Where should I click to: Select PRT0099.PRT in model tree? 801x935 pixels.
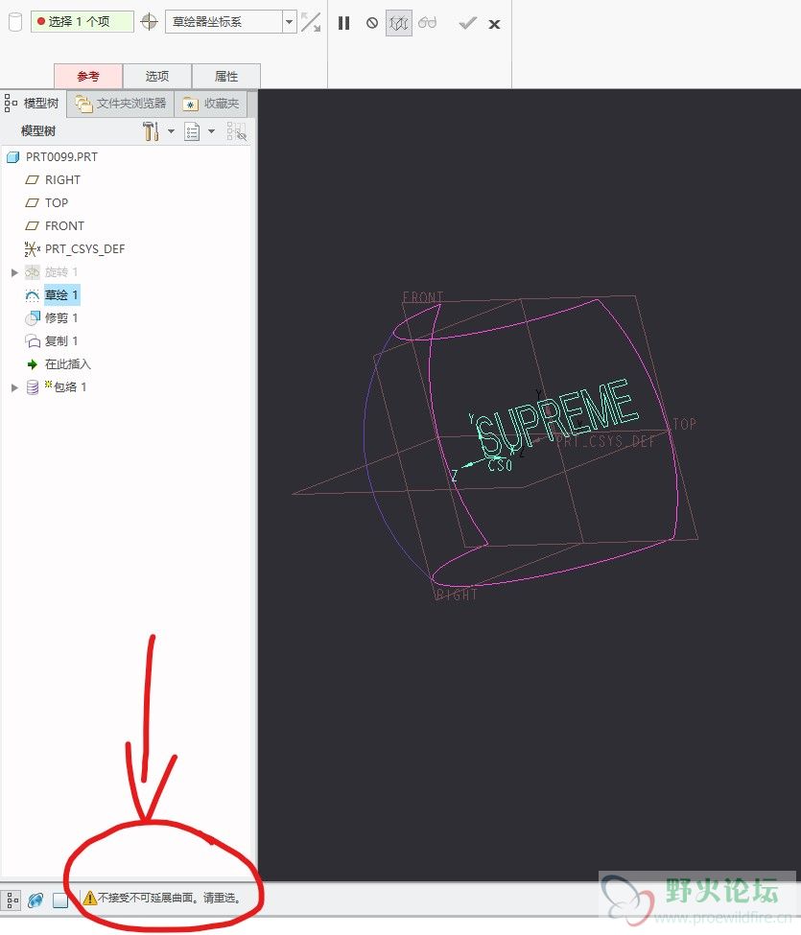pyautogui.click(x=61, y=157)
